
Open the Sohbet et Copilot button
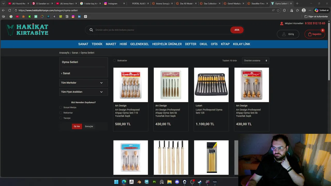321,10
